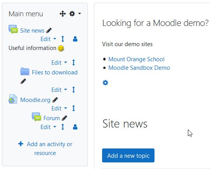Viewport: 210px width, 169px height.
Task: Expand the Edit dropdown under Forum
Action: coord(49,127)
